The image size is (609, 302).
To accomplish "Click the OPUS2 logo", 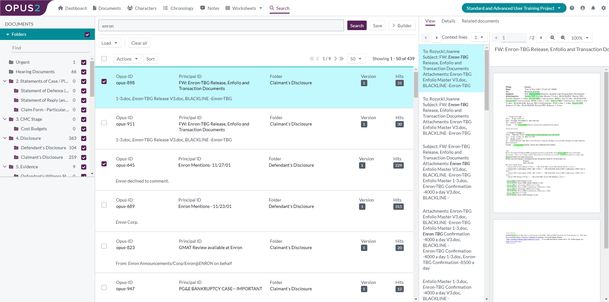I will coord(23,8).
